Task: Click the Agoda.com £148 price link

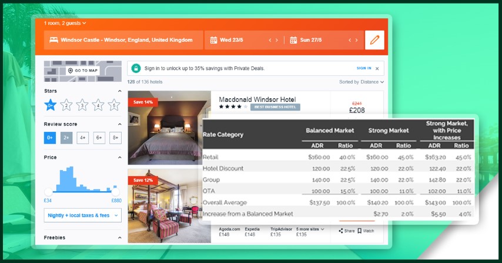Action: click(x=229, y=232)
